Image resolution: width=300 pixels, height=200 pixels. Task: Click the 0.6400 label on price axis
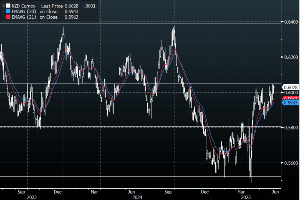click(290, 22)
